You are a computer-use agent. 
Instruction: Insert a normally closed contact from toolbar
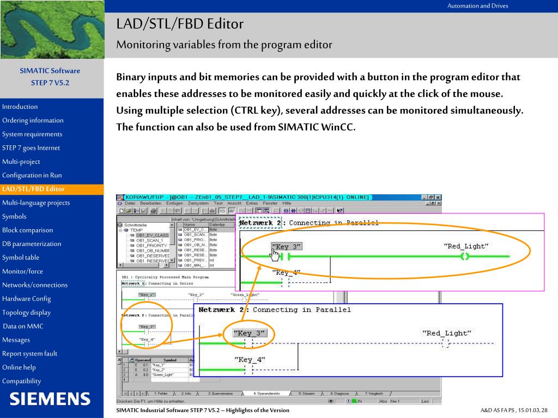point(294,211)
